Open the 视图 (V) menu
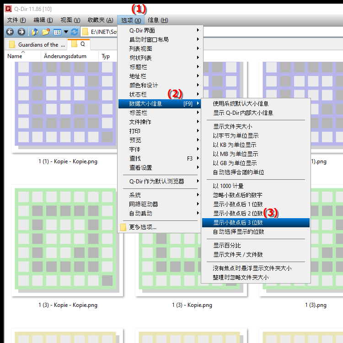This screenshot has height=343, width=343. (70, 20)
